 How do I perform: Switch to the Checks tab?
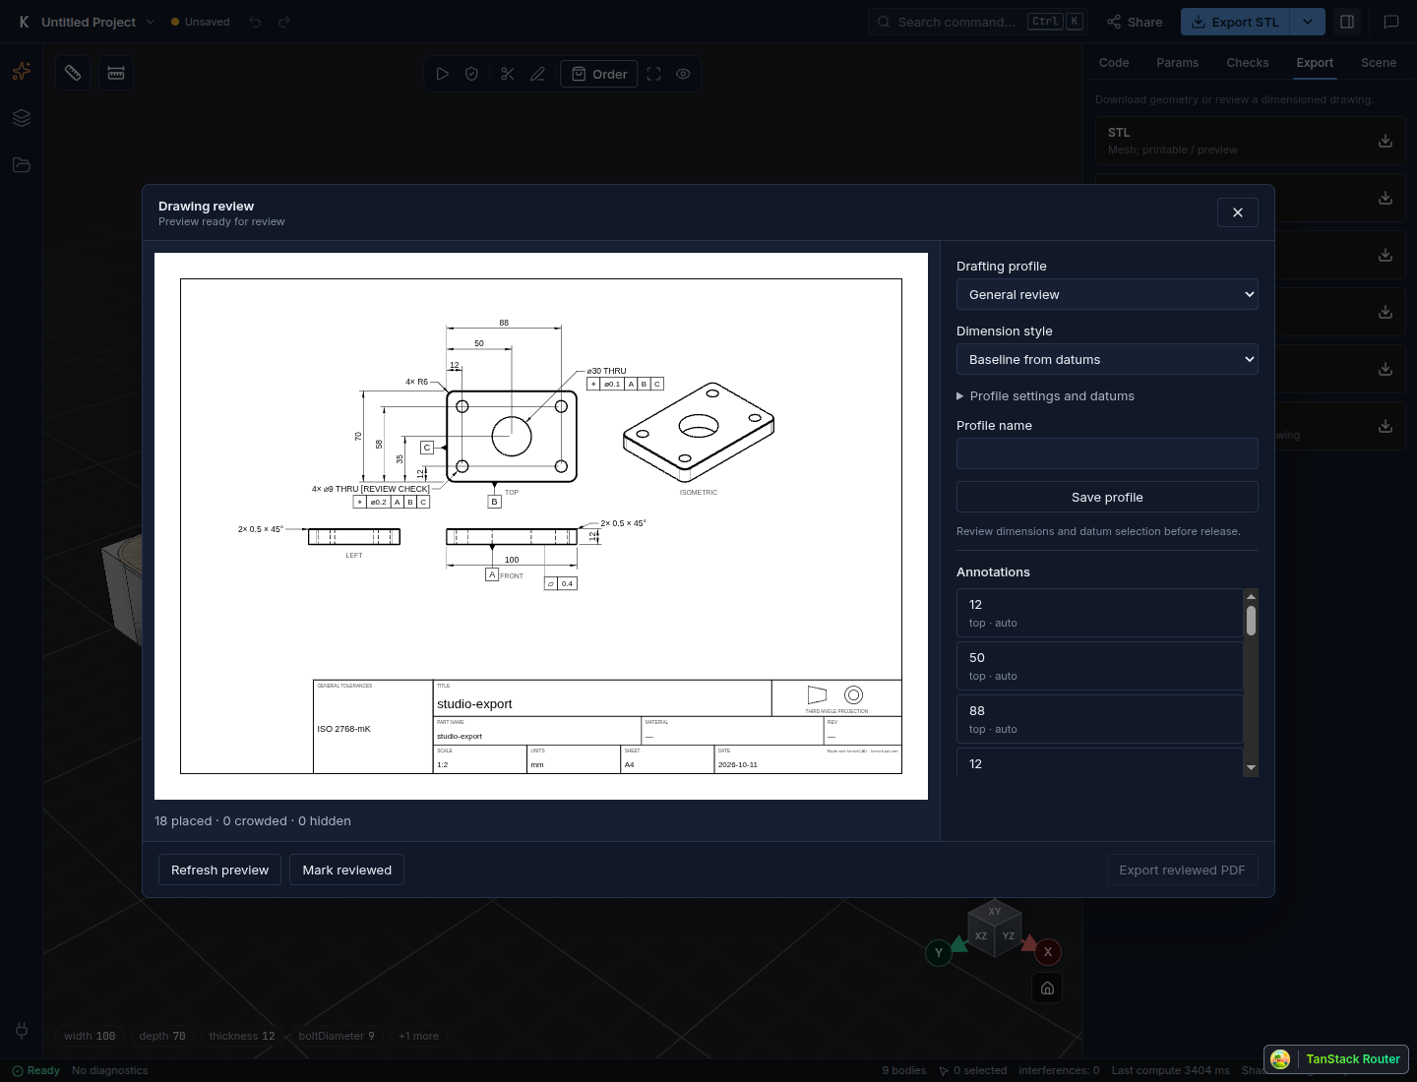coord(1248,63)
